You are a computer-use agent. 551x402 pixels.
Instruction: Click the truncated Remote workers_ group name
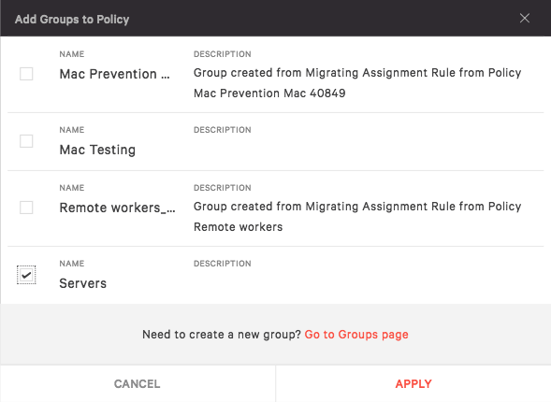tap(117, 208)
